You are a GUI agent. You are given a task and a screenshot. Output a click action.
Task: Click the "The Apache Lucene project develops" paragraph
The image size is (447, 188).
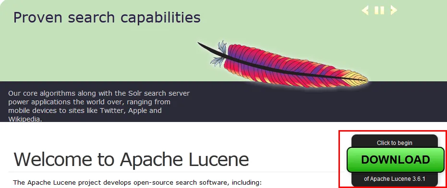[137, 182]
